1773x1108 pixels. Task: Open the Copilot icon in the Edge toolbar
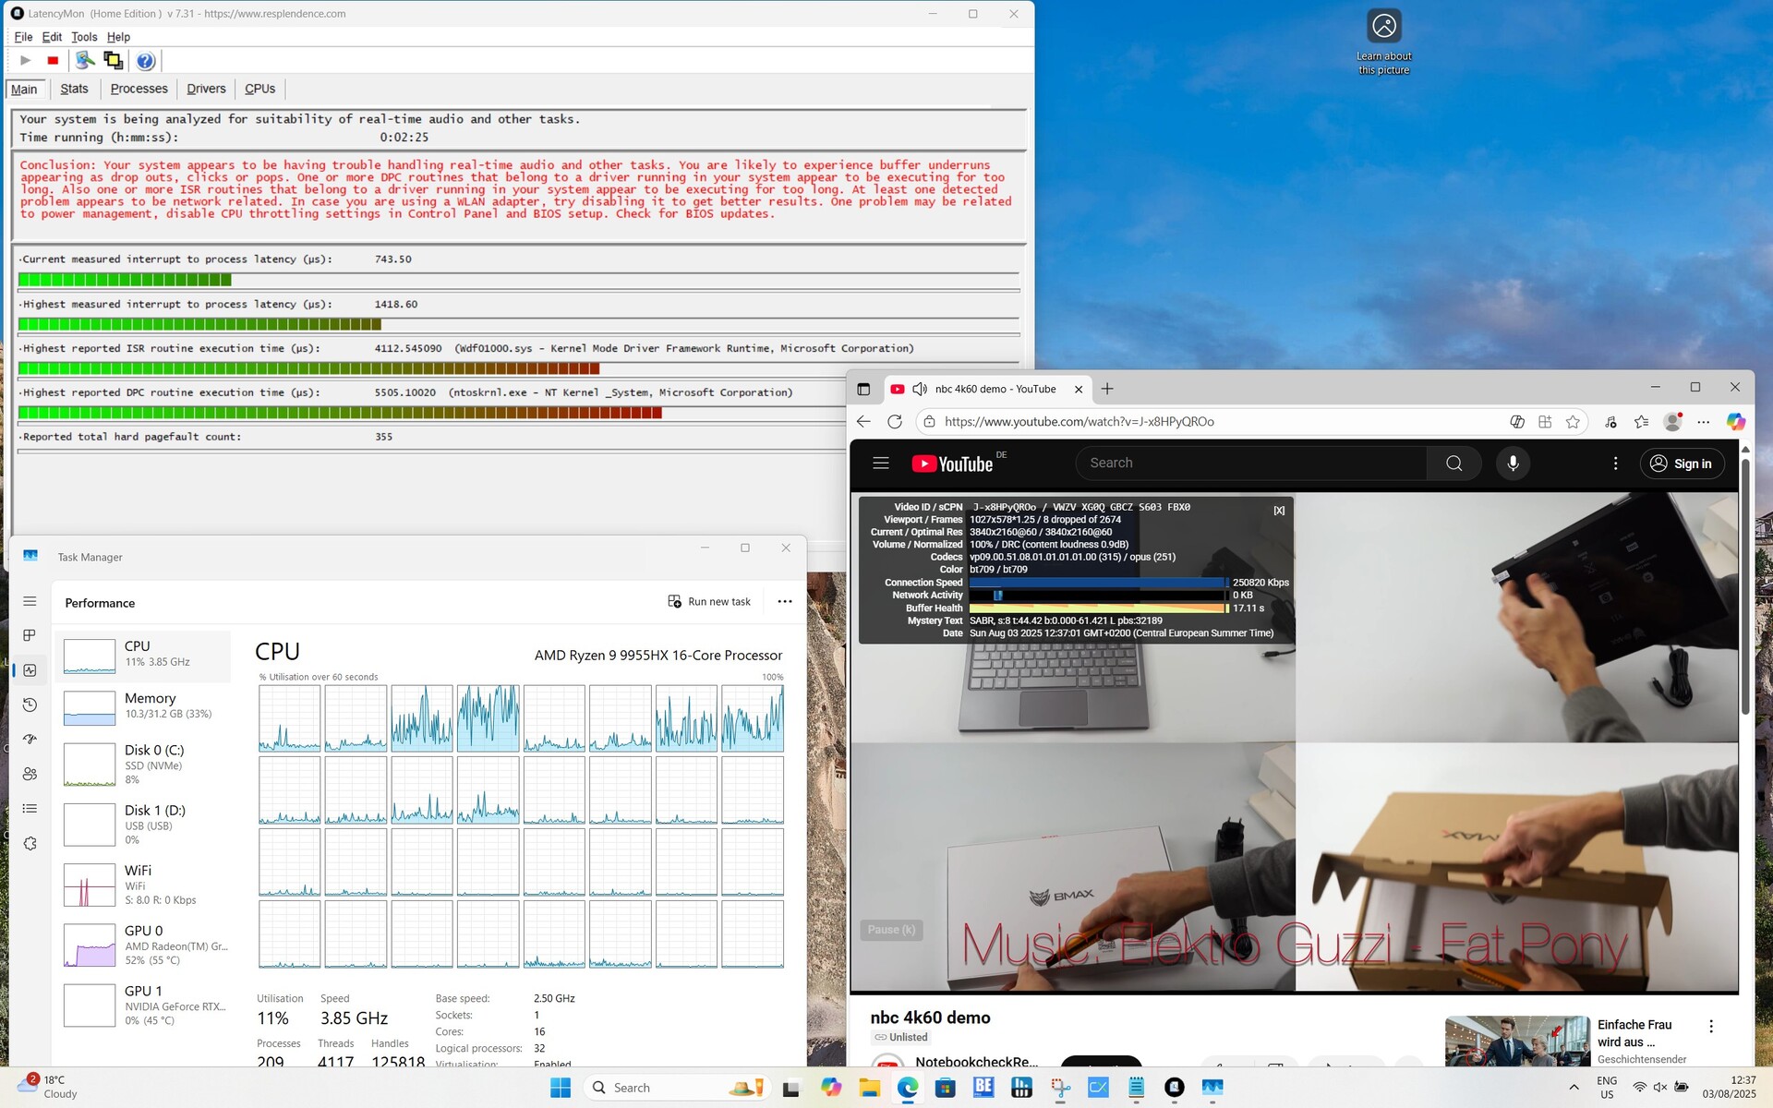(x=1736, y=422)
